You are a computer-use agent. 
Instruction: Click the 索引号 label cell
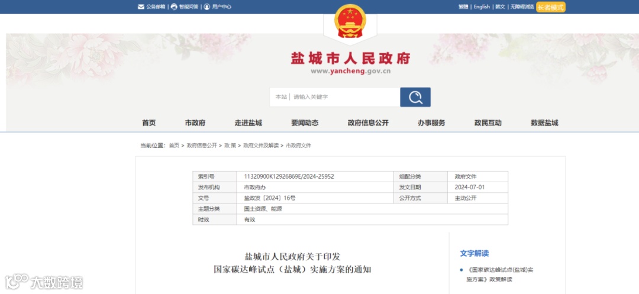[x=215, y=176]
